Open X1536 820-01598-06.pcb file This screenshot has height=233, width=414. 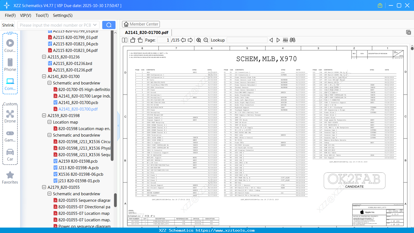pyautogui.click(x=78, y=174)
